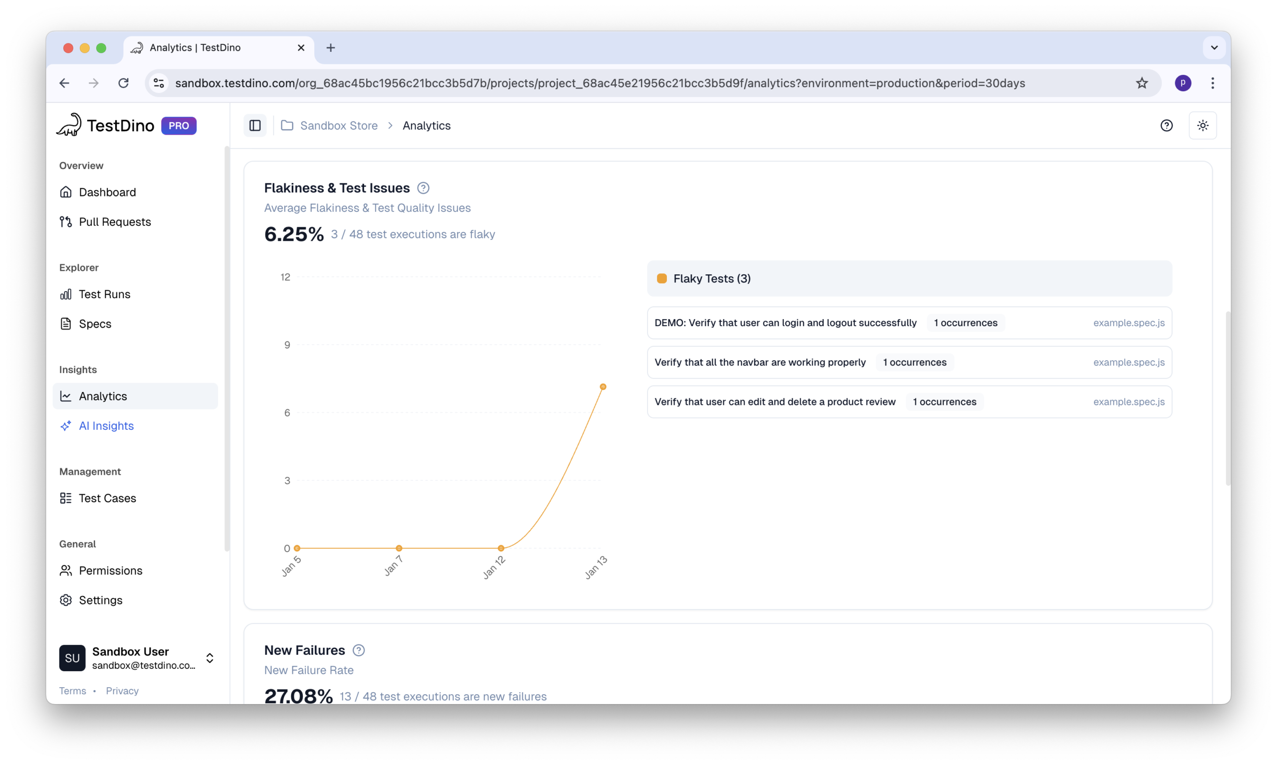Reload the page in browser toolbar

[x=123, y=83]
